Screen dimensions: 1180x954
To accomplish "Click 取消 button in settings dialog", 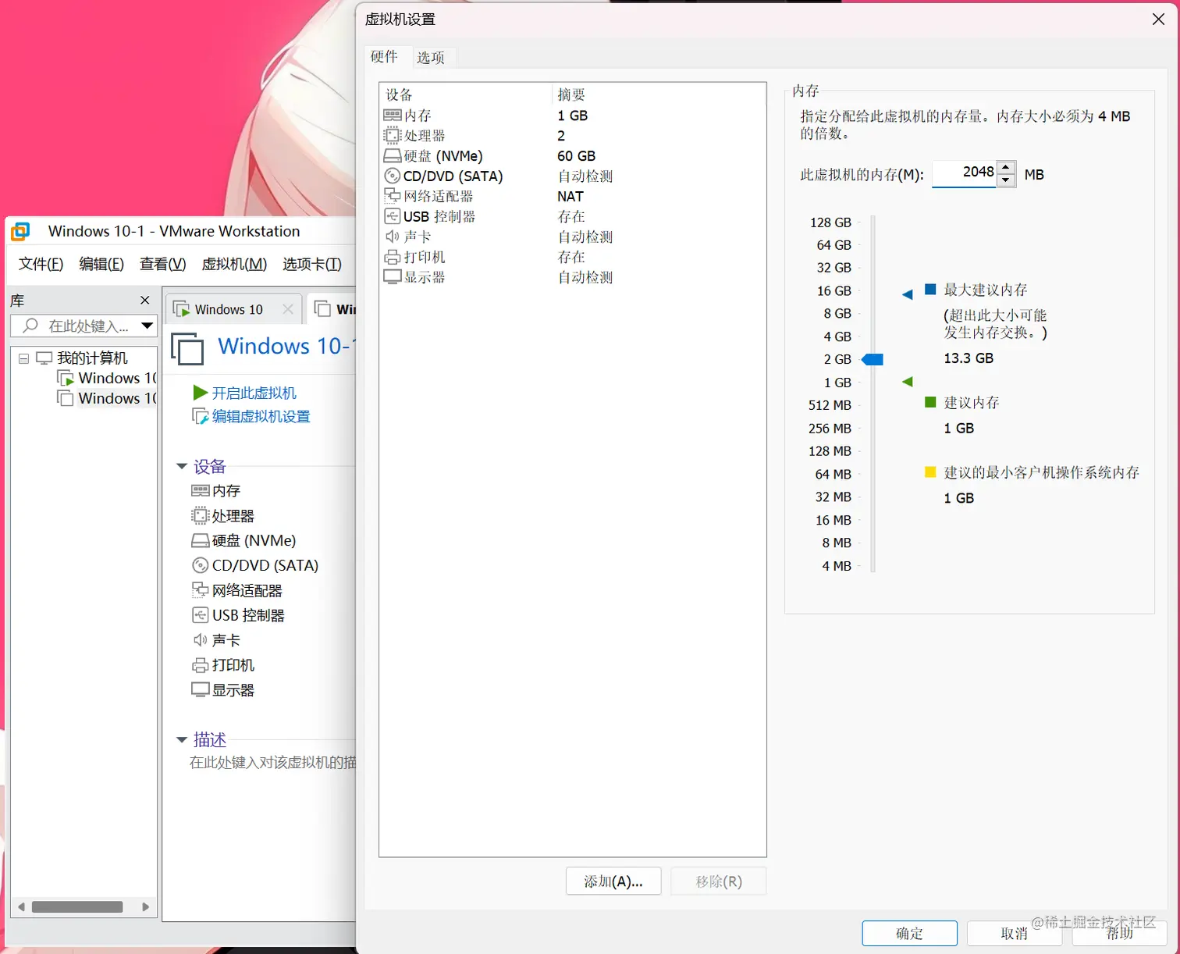I will [x=1015, y=933].
